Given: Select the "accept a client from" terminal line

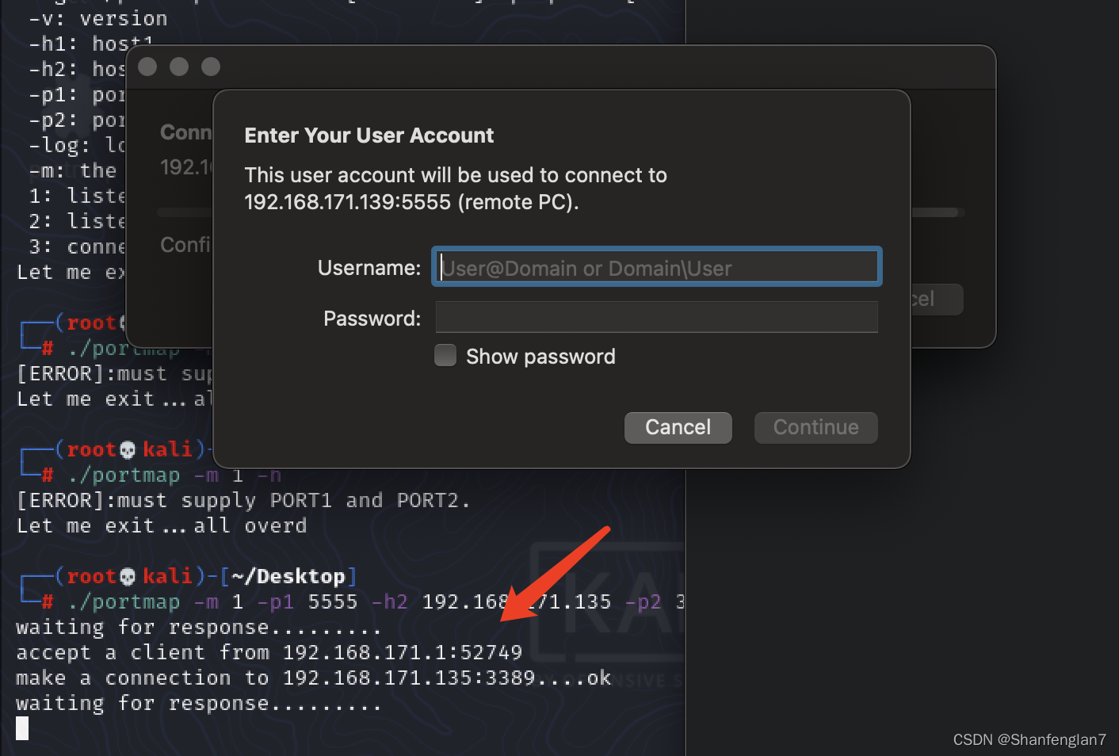Looking at the screenshot, I should point(269,652).
